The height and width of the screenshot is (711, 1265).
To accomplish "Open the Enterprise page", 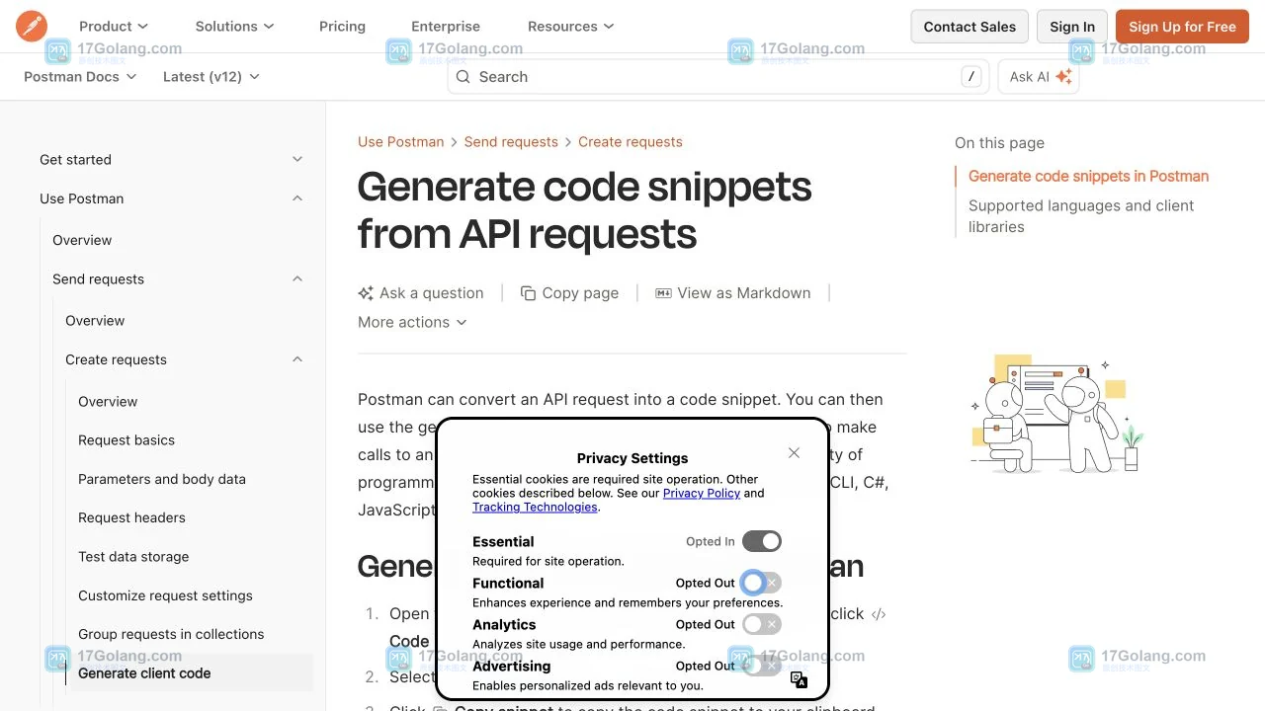I will 446,27.
